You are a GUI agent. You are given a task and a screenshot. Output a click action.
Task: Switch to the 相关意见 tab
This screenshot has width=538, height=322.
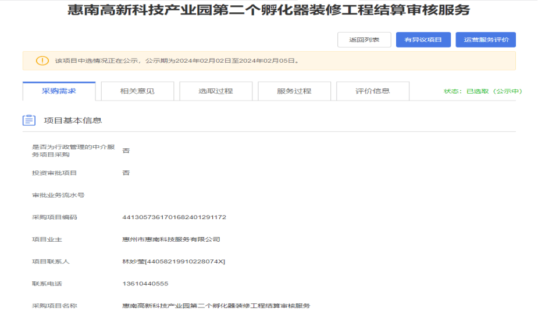[137, 91]
